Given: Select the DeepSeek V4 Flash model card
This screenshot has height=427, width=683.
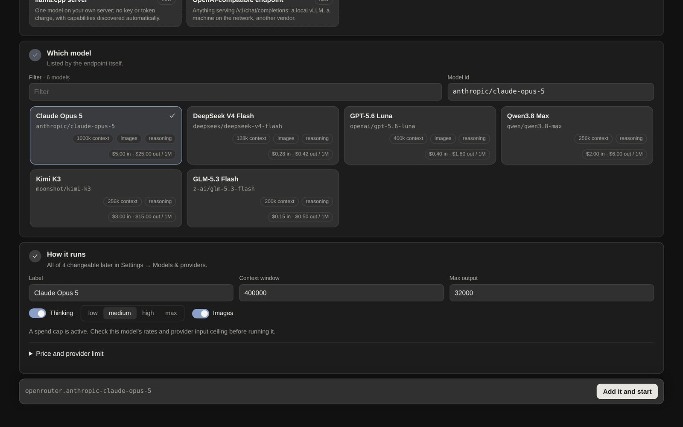Looking at the screenshot, I should click(263, 135).
